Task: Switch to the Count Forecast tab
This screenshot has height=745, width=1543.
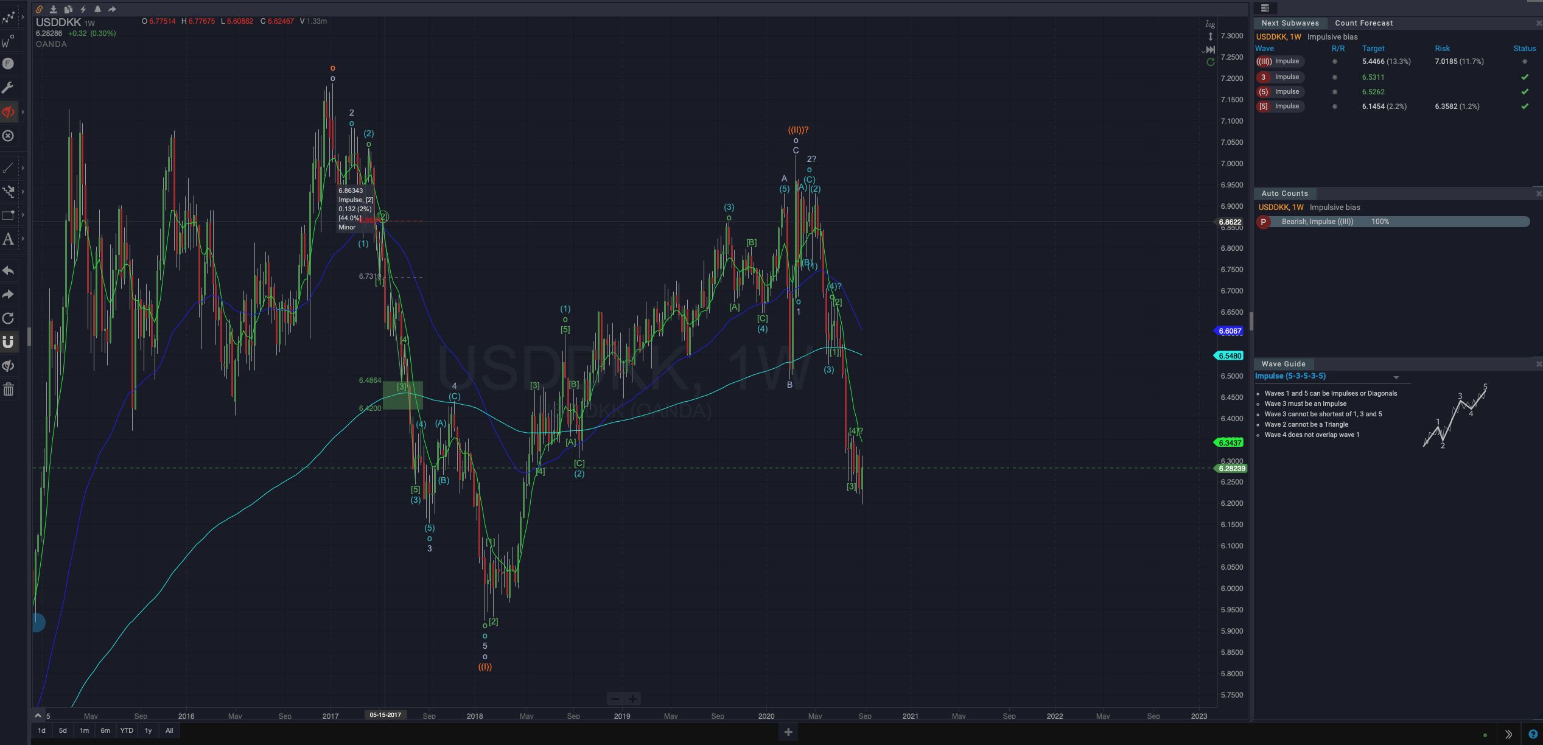Action: click(1363, 23)
